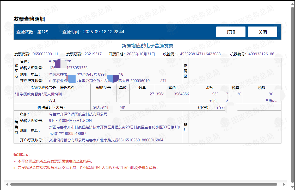Click issue date 2023年10月31日
The height and width of the screenshot is (190, 295).
(141, 54)
